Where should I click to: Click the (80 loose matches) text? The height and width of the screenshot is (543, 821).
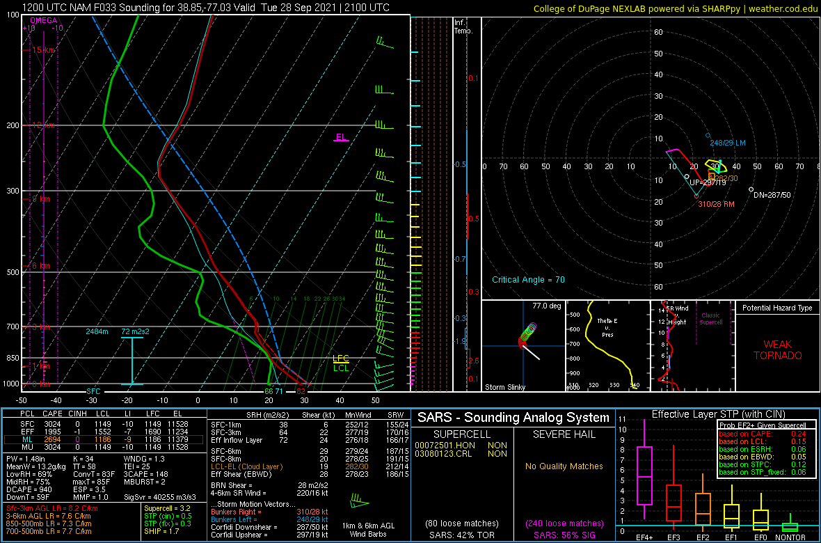click(461, 524)
